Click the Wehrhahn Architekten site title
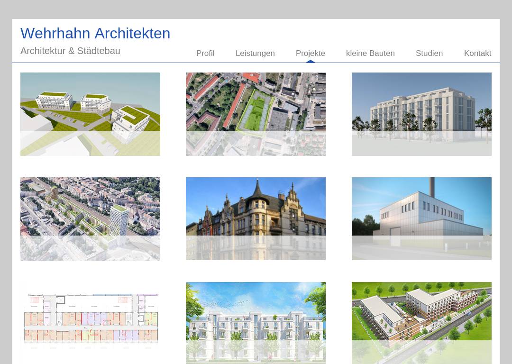Viewport: 512px width, 364px height. (x=95, y=33)
